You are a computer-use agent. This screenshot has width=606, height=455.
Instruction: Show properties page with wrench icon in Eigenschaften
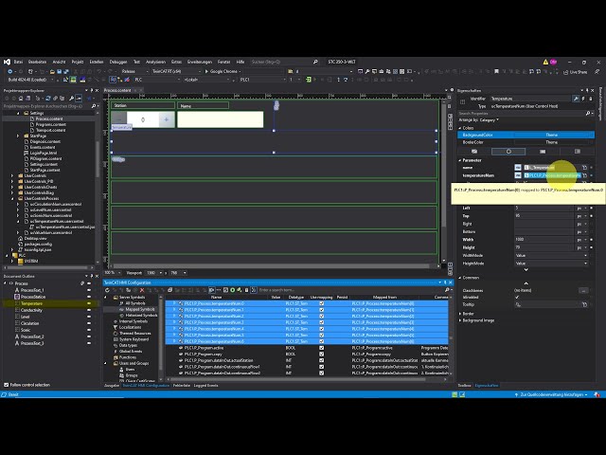(576, 99)
